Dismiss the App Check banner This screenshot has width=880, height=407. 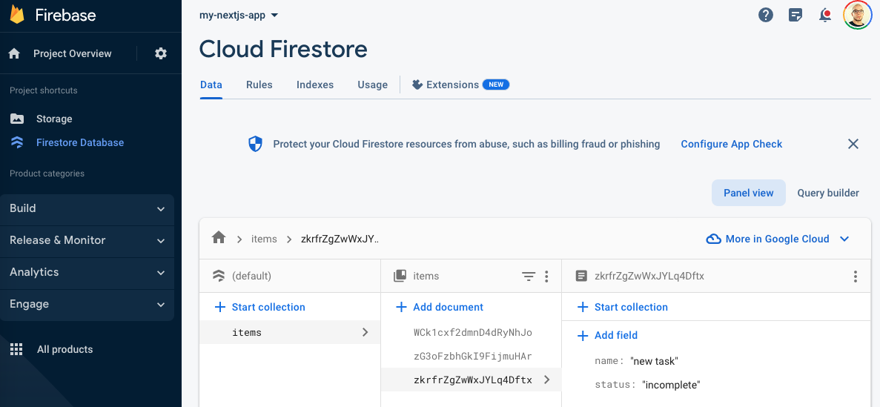[x=853, y=144]
